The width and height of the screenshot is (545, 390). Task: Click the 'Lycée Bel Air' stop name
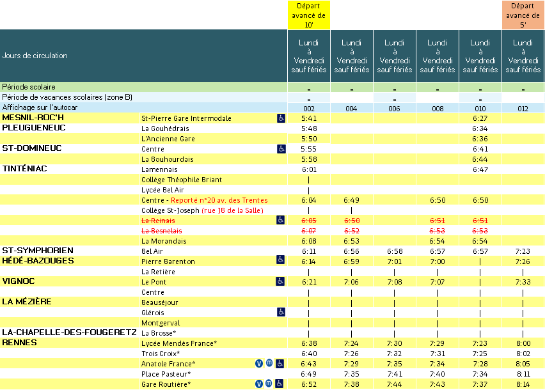click(x=162, y=190)
